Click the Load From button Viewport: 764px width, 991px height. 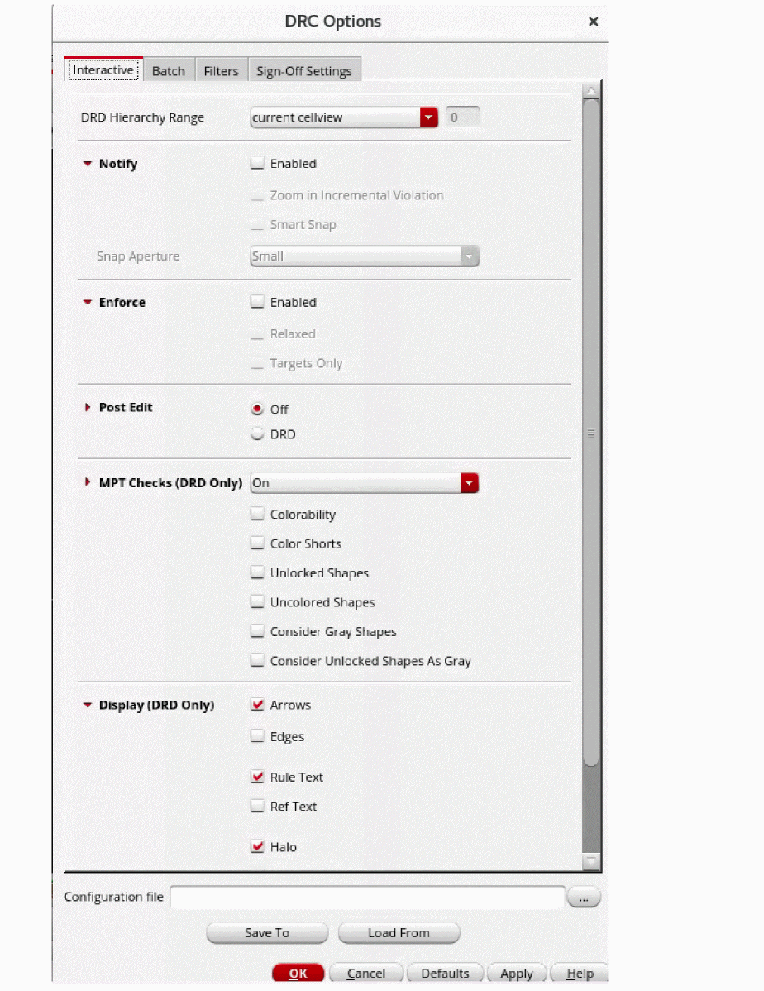[399, 933]
